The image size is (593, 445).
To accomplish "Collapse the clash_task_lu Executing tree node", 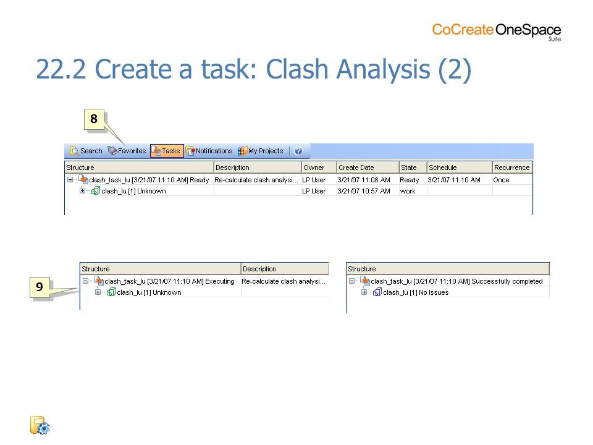I will point(85,281).
